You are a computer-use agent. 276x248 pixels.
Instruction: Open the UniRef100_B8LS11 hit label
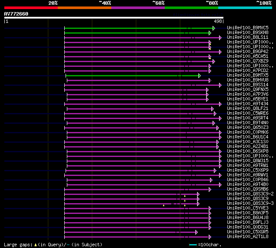248,38
